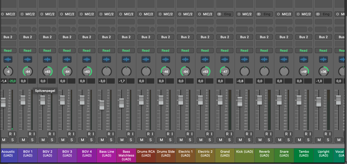
Task: Solo the Drums RCA channel
Action: coord(150,140)
